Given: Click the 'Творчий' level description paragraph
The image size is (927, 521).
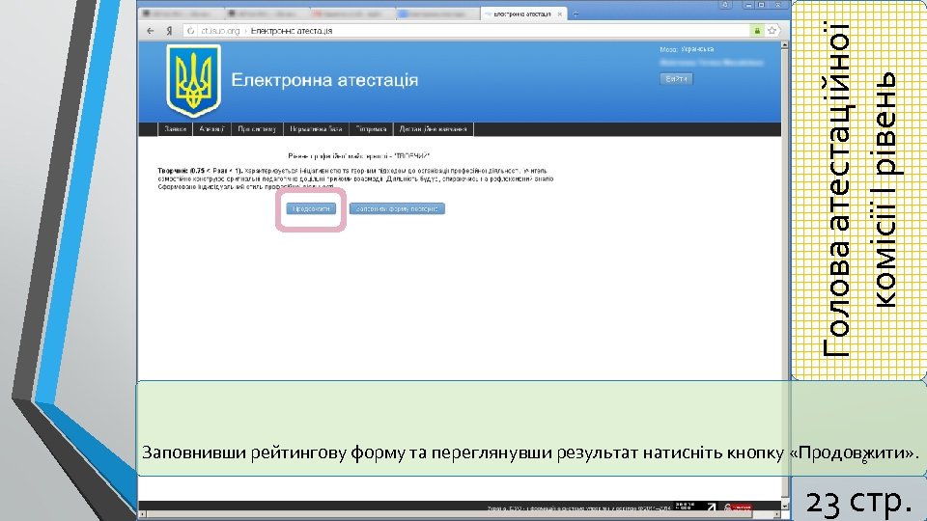Looking at the screenshot, I should [355, 178].
